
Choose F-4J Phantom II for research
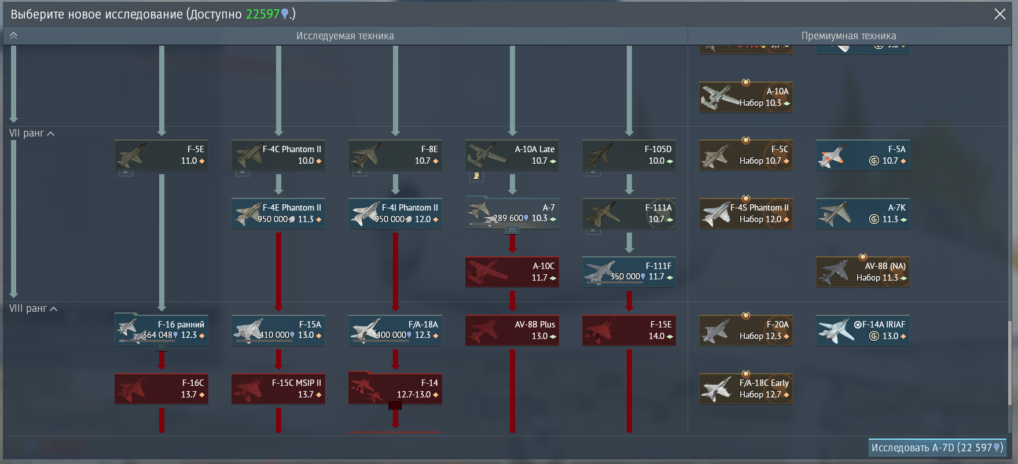pyautogui.click(x=395, y=213)
